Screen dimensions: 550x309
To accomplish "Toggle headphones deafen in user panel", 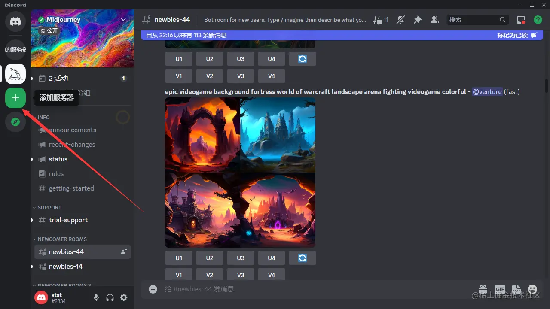I will coord(110,297).
